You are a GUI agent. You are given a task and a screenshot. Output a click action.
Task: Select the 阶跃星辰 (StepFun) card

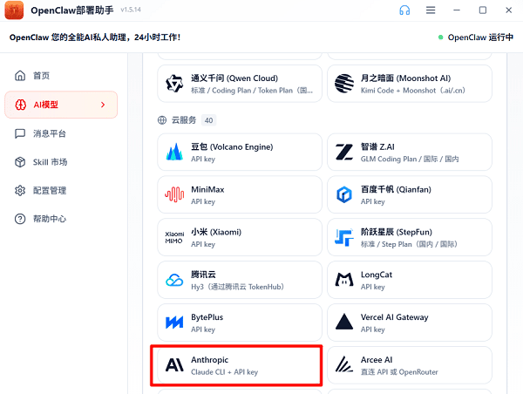click(410, 237)
